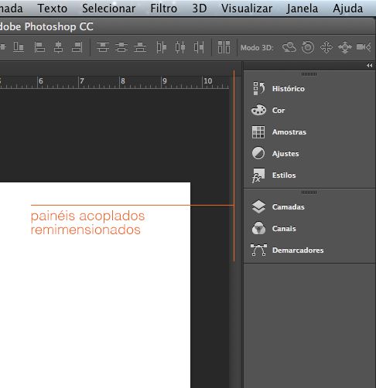Image resolution: width=376 pixels, height=388 pixels.
Task: Open the Demarcadores paths panel
Action: tap(287, 250)
